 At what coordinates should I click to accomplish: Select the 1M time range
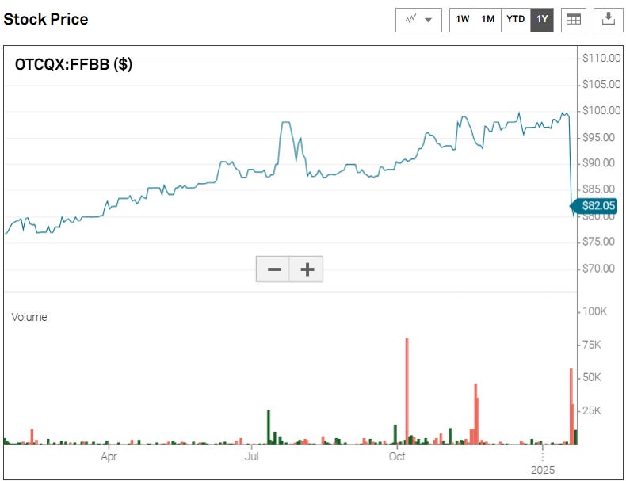point(488,20)
